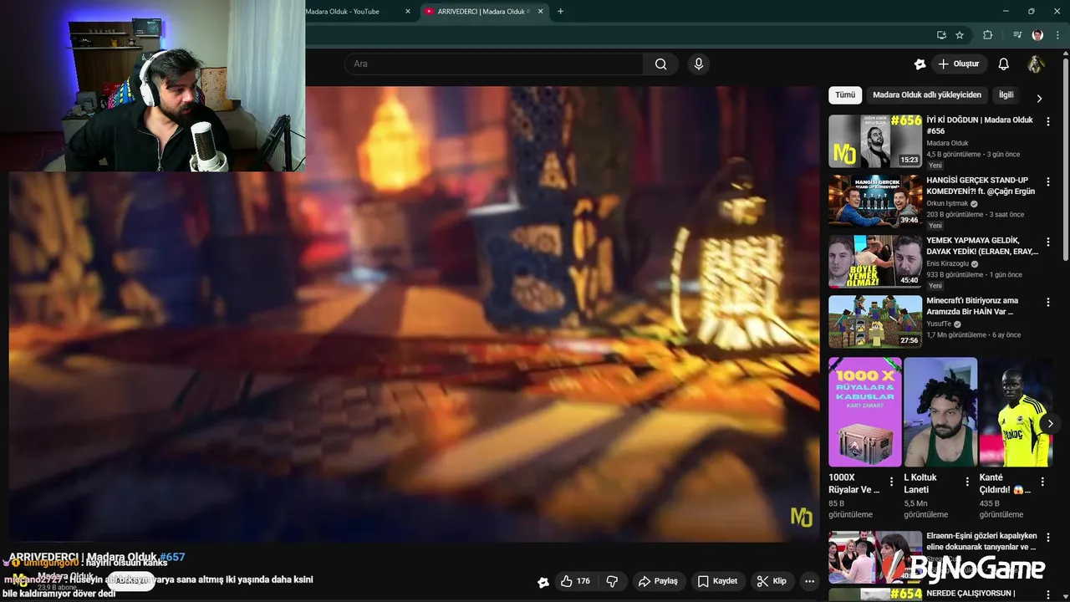
Task: Click the video player area
Action: (x=414, y=314)
